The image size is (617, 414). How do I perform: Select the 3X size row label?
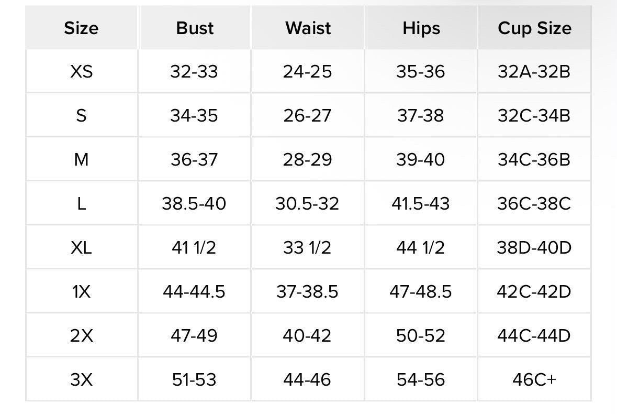(82, 380)
